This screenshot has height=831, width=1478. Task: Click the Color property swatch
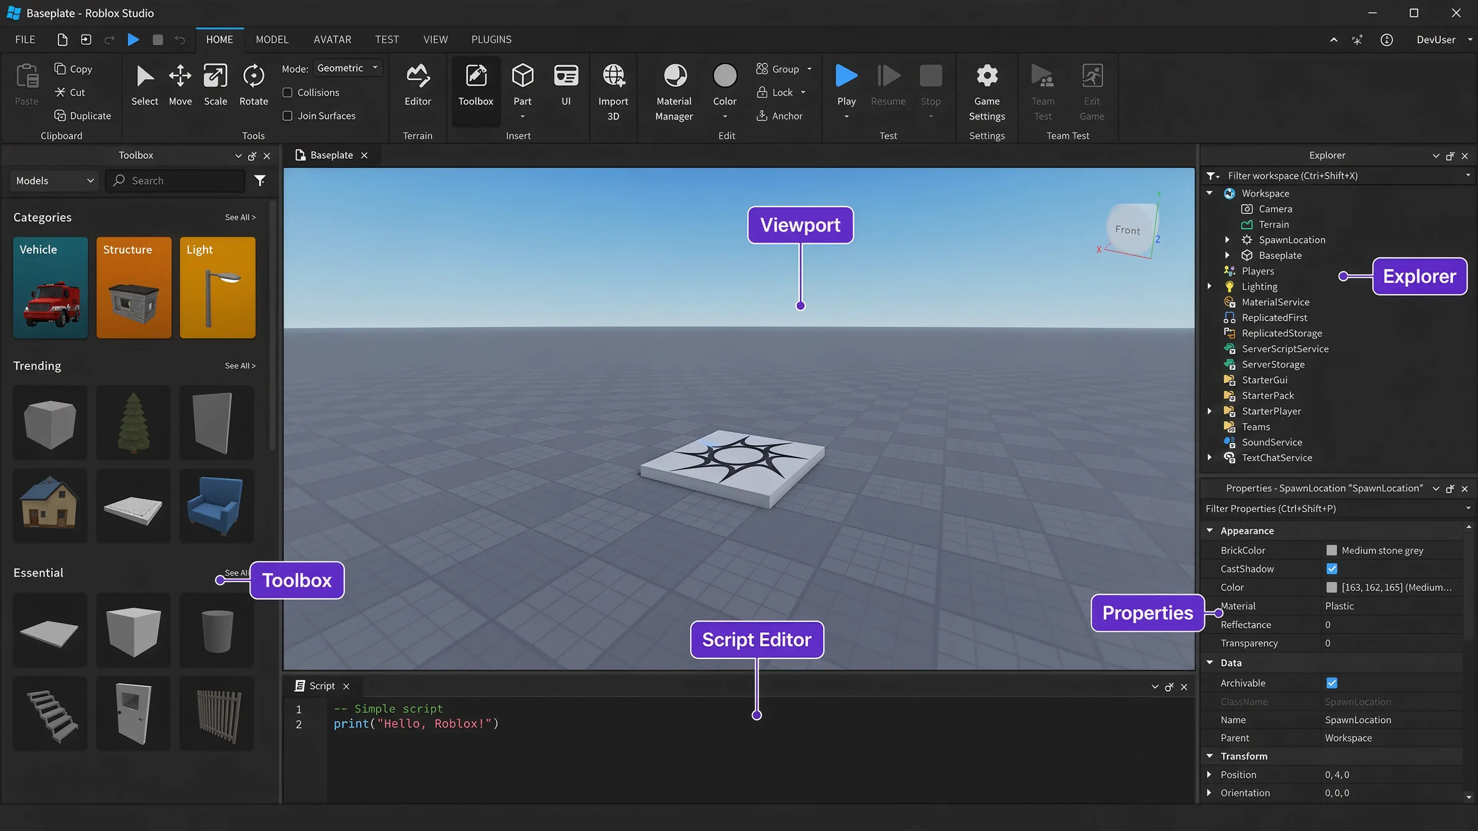(x=1332, y=587)
